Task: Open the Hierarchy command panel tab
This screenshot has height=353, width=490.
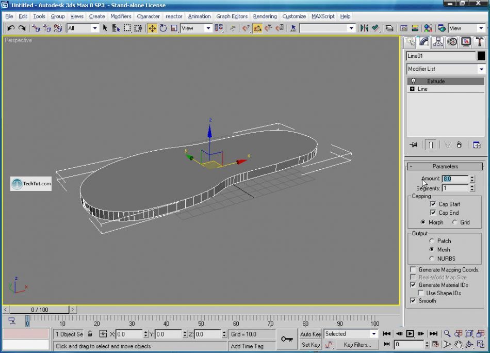Action: [438, 42]
